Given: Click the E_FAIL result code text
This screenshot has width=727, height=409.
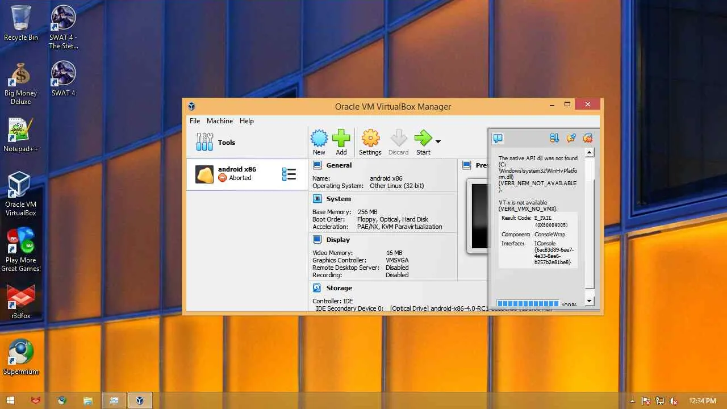Looking at the screenshot, I should (x=543, y=218).
